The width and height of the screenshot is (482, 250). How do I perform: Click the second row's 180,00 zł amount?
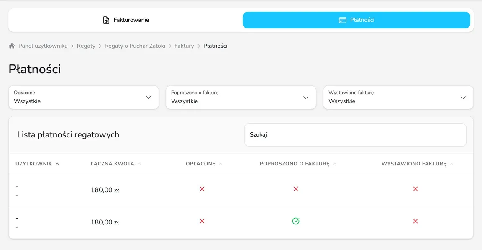[105, 222]
